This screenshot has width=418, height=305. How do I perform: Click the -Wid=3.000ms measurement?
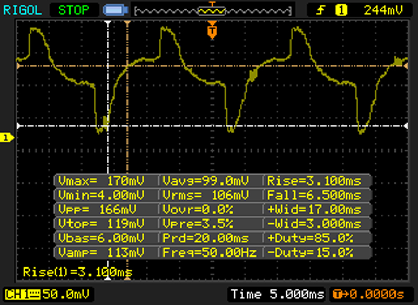(x=314, y=224)
